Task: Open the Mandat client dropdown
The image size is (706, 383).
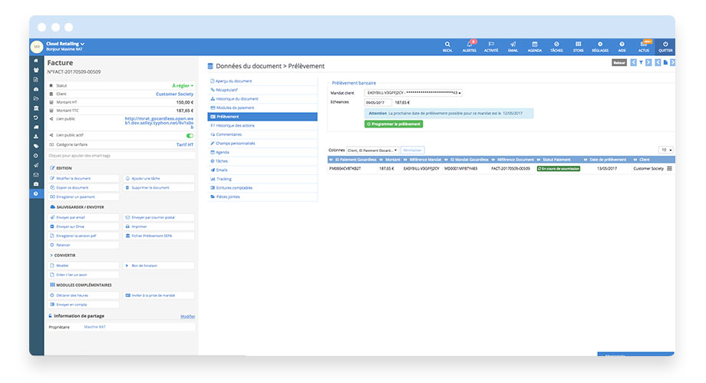Action: coord(413,93)
